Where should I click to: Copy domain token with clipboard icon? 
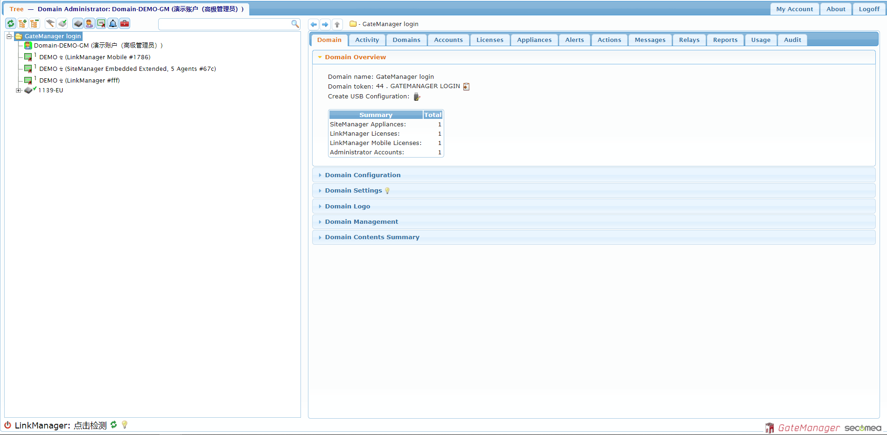point(466,86)
